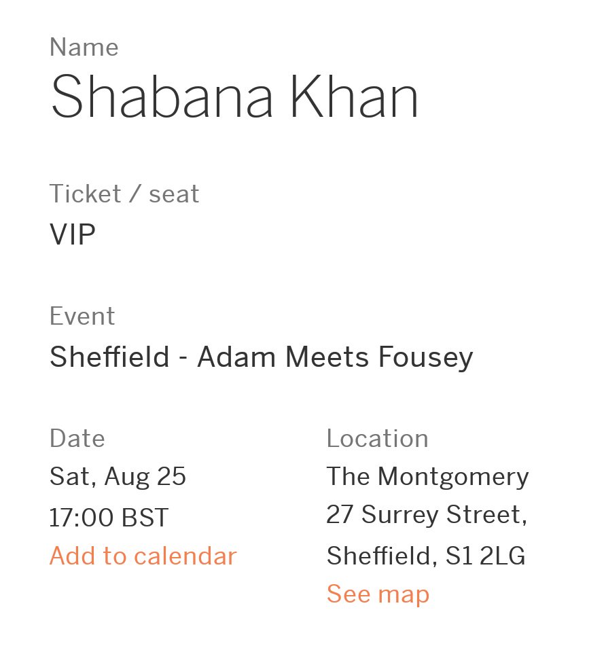The width and height of the screenshot is (606, 646).
Task: Click the 17:00 BST time text
Action: tap(109, 518)
